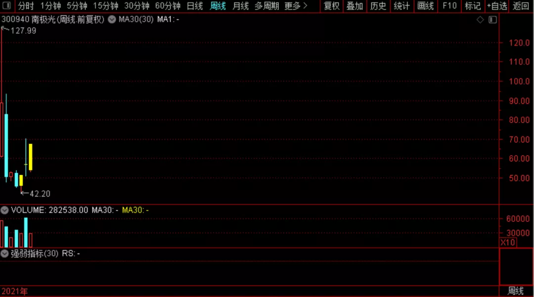Open the 多周期 multi-period view
Image resolution: width=534 pixels, height=297 pixels.
tap(267, 6)
